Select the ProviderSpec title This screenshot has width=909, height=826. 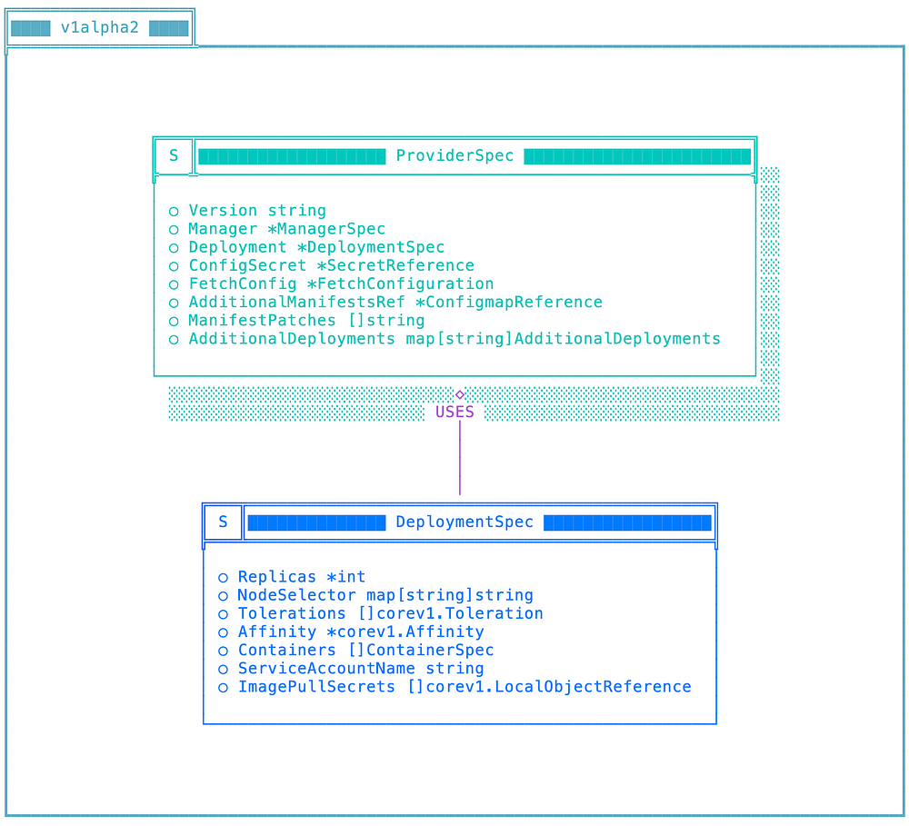tap(454, 155)
